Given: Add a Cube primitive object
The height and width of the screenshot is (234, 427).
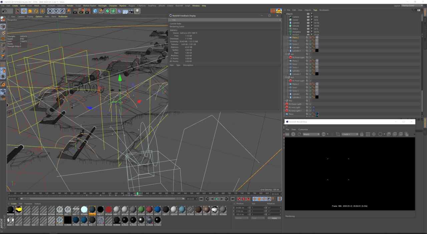Looking at the screenshot, I should (x=95, y=11).
